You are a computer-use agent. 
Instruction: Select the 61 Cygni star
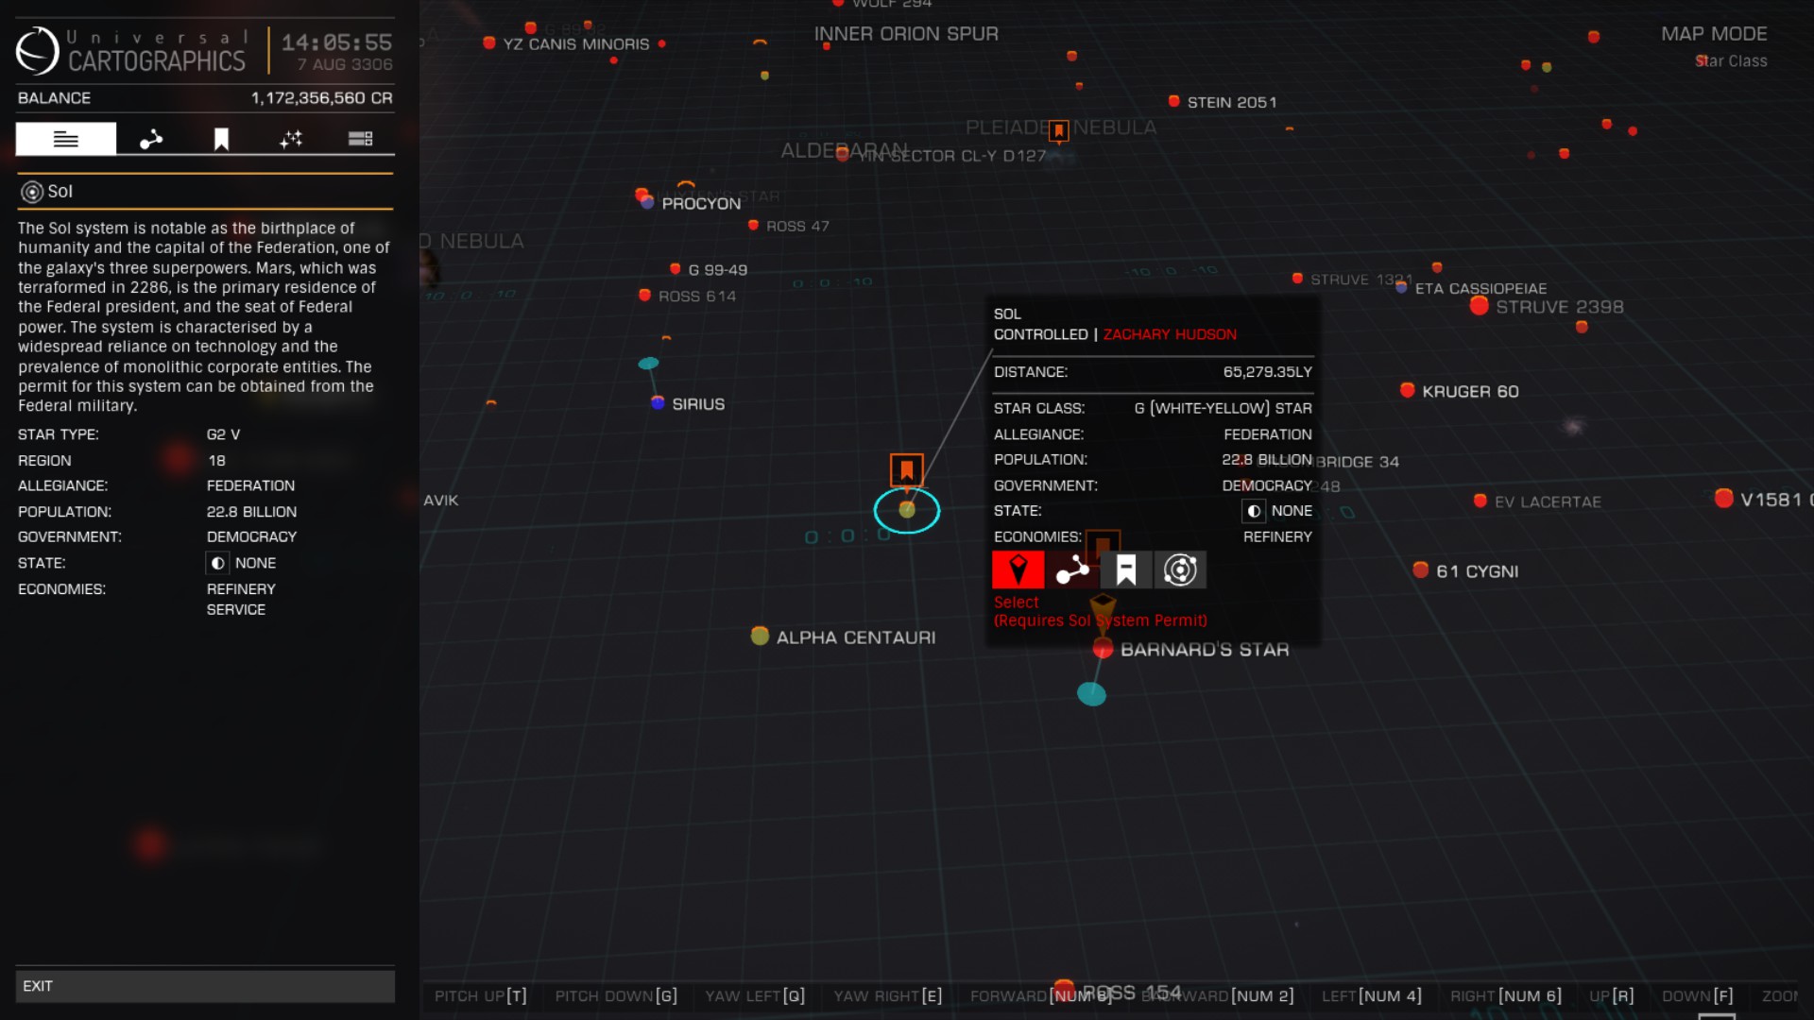point(1420,569)
